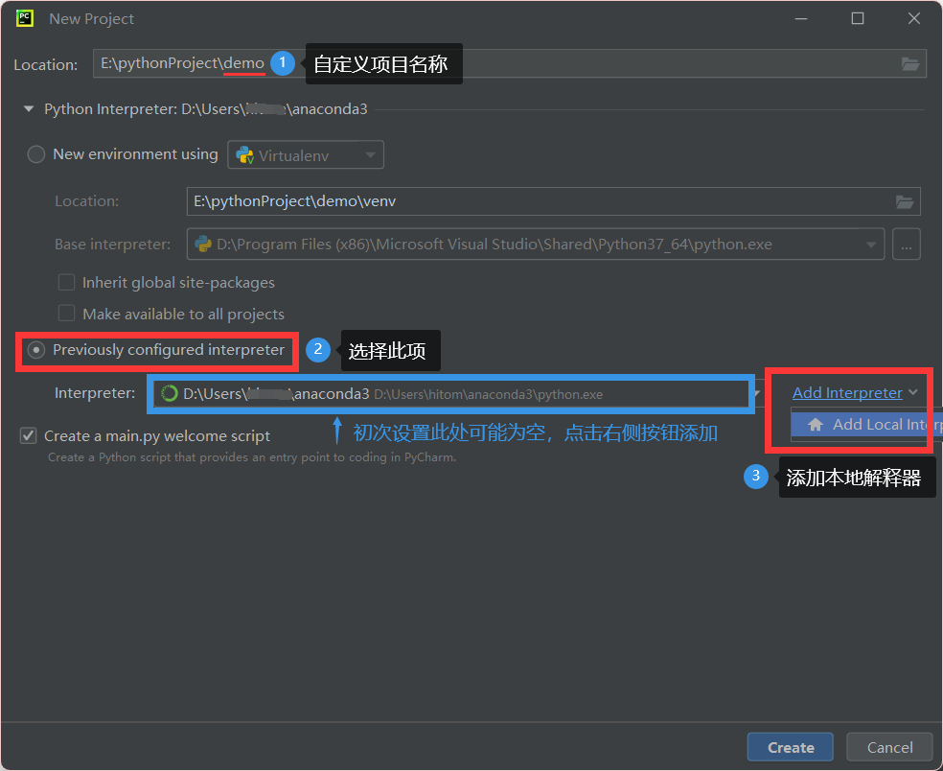This screenshot has width=943, height=771.
Task: Click the ellipsis button beside Base interpreter
Action: pos(907,245)
